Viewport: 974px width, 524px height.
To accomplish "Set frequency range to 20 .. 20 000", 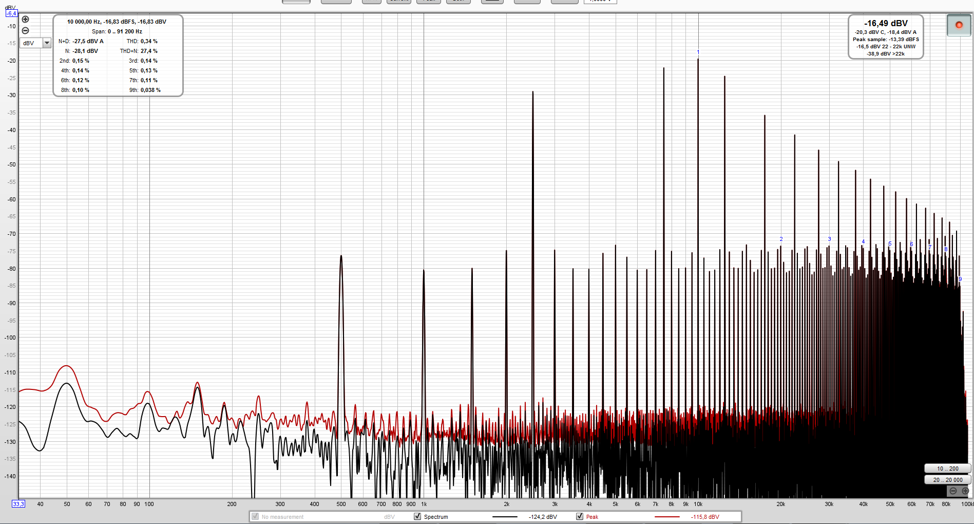I will tap(947, 480).
